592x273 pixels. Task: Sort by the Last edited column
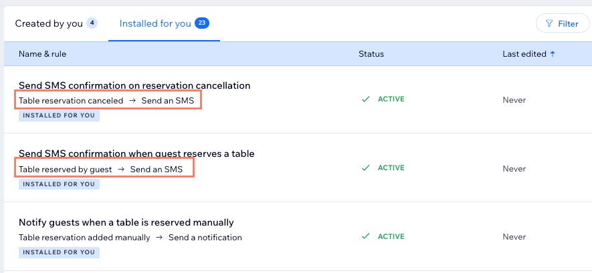pos(524,54)
